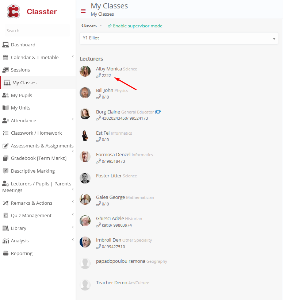Click phone icon next to 2222

coord(99,76)
